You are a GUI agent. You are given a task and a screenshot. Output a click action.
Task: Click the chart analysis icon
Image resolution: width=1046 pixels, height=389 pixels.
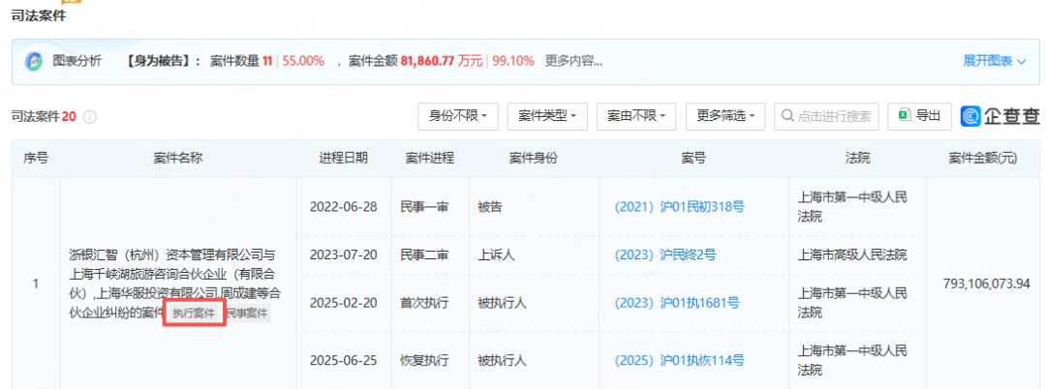[x=33, y=62]
